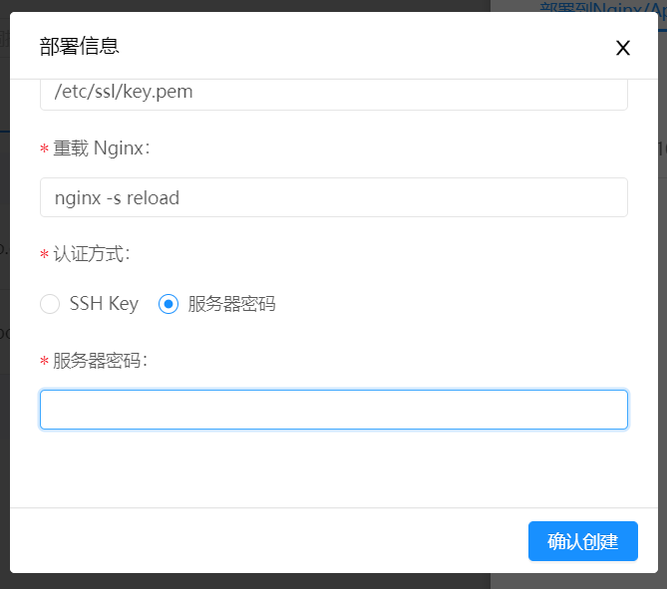Click the empty space below password input

pos(333,468)
